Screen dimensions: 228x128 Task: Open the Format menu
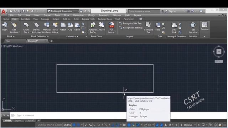pyautogui.click(x=47, y=15)
